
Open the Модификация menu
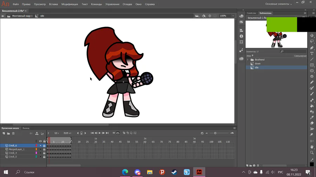70,4
